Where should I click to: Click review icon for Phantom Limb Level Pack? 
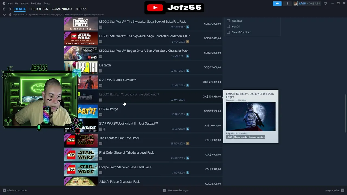pos(187,144)
